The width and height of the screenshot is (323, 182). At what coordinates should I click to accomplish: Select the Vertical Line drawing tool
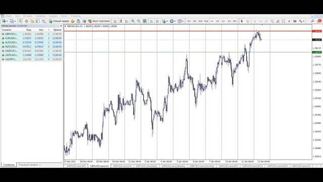point(255,21)
